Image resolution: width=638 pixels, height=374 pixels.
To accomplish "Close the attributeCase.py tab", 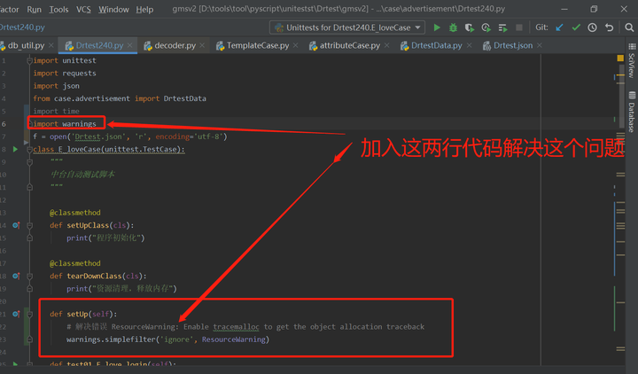I will pyautogui.click(x=386, y=45).
